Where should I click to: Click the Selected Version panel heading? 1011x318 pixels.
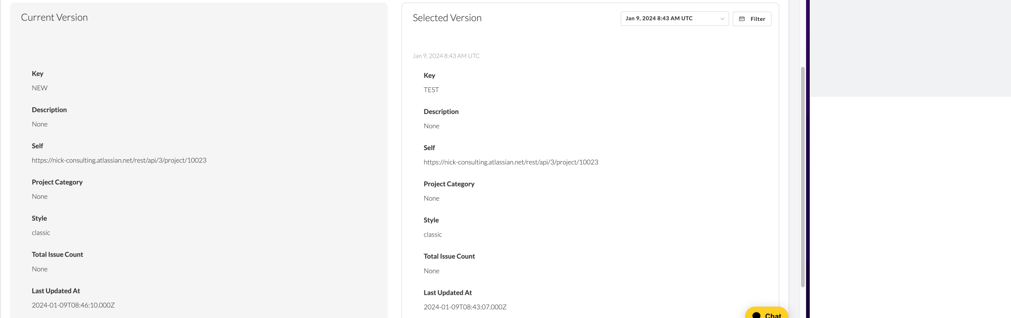pyautogui.click(x=447, y=18)
